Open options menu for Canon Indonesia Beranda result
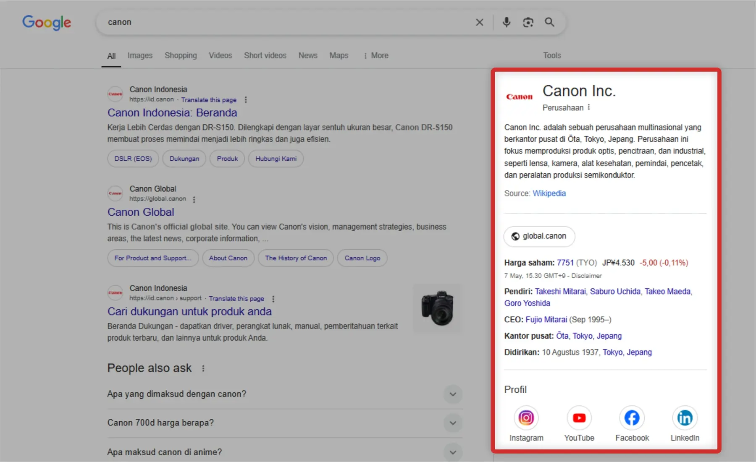This screenshot has height=462, width=756. [x=246, y=100]
